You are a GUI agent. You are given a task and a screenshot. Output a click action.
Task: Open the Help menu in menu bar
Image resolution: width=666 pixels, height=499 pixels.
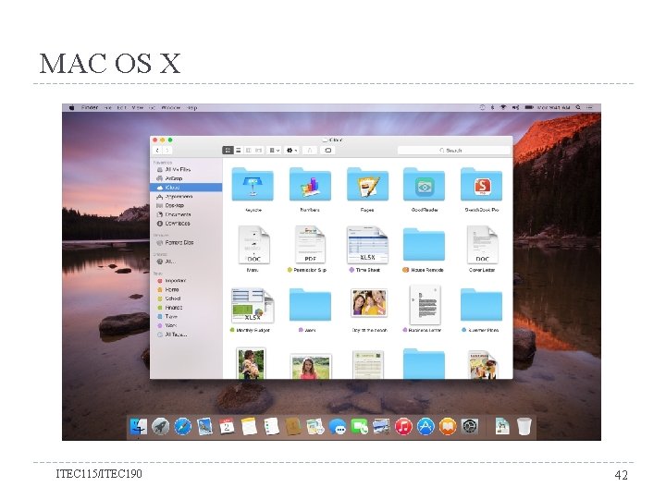(192, 108)
